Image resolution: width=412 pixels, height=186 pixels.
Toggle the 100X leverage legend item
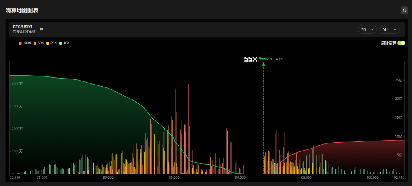pos(25,43)
